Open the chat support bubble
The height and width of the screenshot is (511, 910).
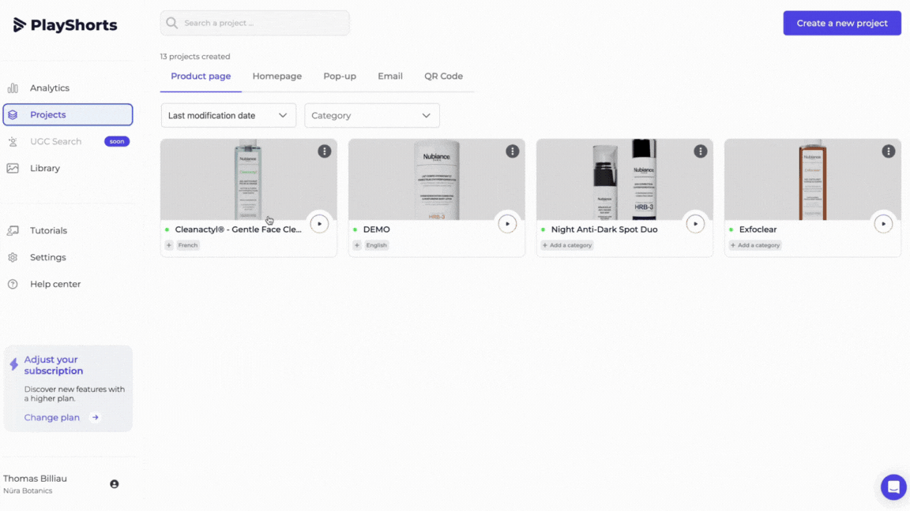tap(893, 487)
